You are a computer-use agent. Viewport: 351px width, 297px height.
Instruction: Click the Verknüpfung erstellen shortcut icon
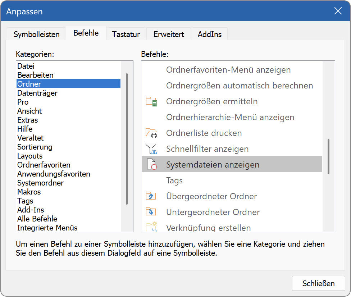tap(151, 226)
